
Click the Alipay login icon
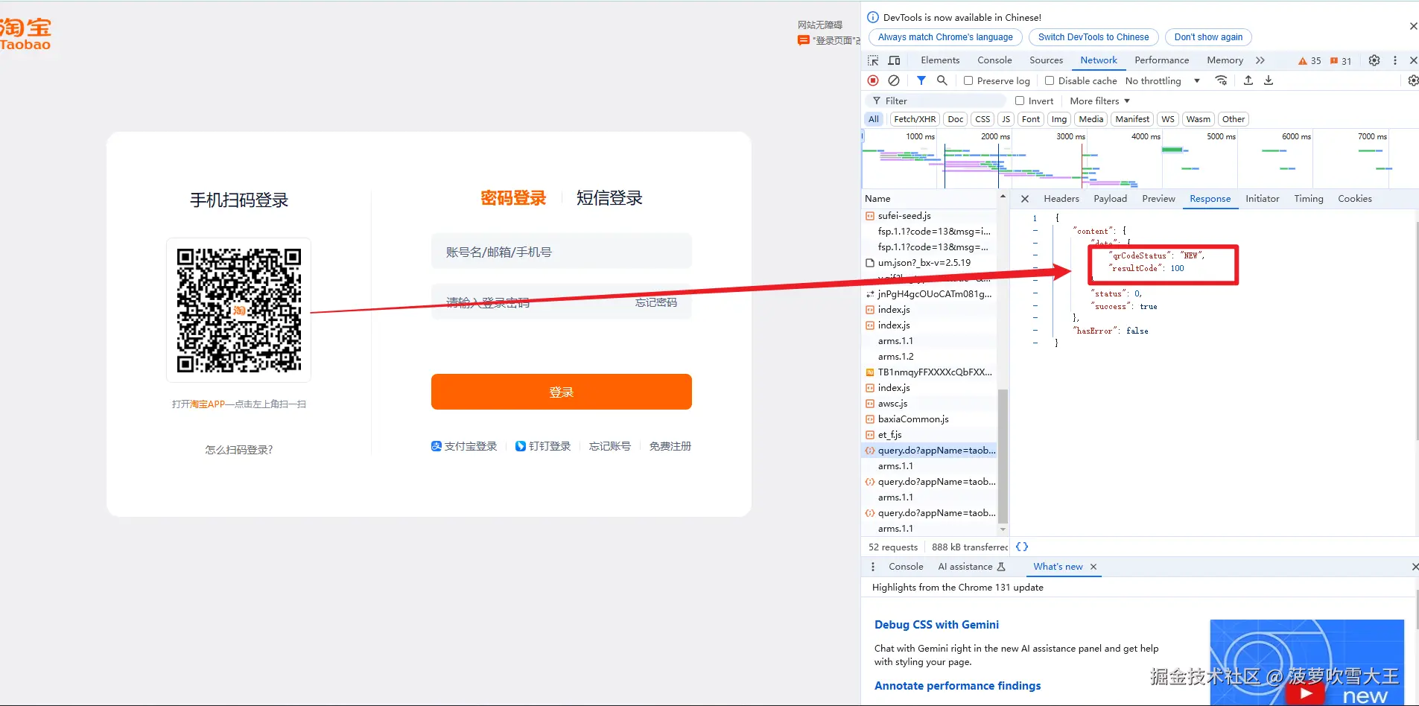pos(437,446)
